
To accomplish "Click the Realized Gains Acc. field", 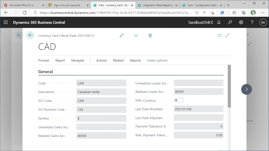I will (101, 136).
